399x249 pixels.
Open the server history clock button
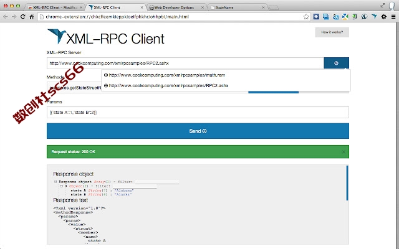[x=336, y=63]
